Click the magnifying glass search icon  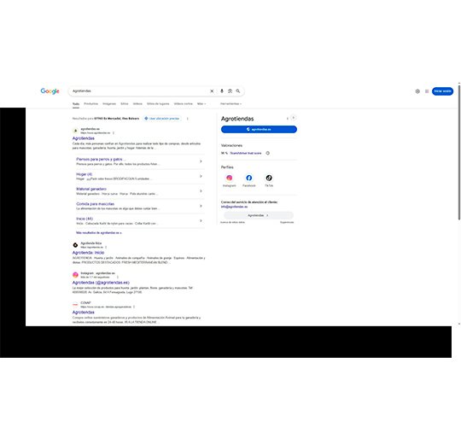tap(238, 91)
